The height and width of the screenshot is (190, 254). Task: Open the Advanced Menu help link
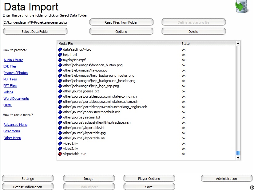pyautogui.click(x=15, y=125)
